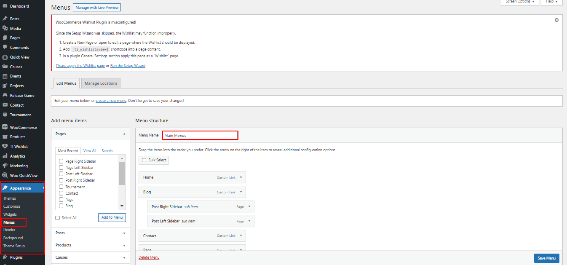
Task: Click the Marketing megaphone icon
Action: click(5, 166)
